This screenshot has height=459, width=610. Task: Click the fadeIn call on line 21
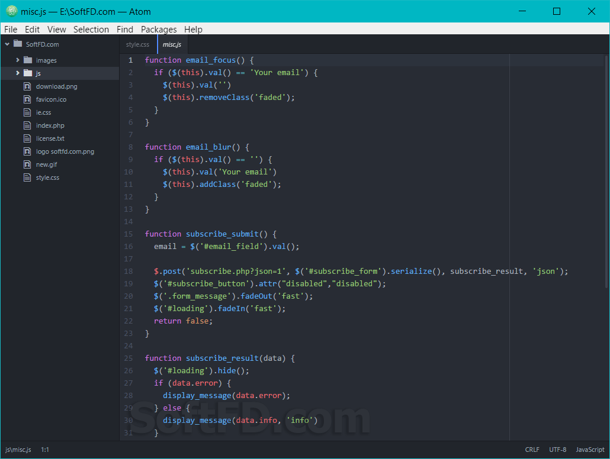point(231,309)
